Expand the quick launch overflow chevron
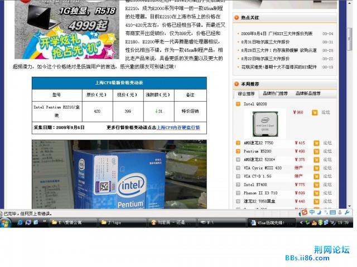Viewport: 357px width, 267px height. (x=45, y=221)
